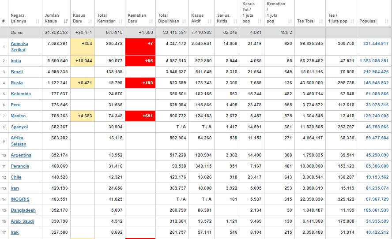This screenshot has width=392, height=239.
Task: Open the Argentina link
Action: point(21,155)
